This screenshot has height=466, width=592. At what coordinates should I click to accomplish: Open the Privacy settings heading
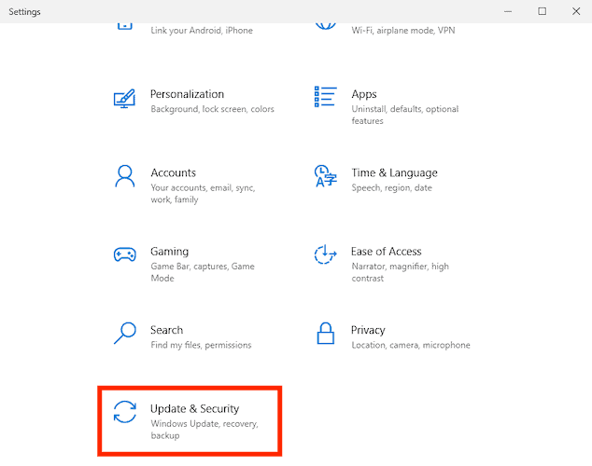coord(368,330)
